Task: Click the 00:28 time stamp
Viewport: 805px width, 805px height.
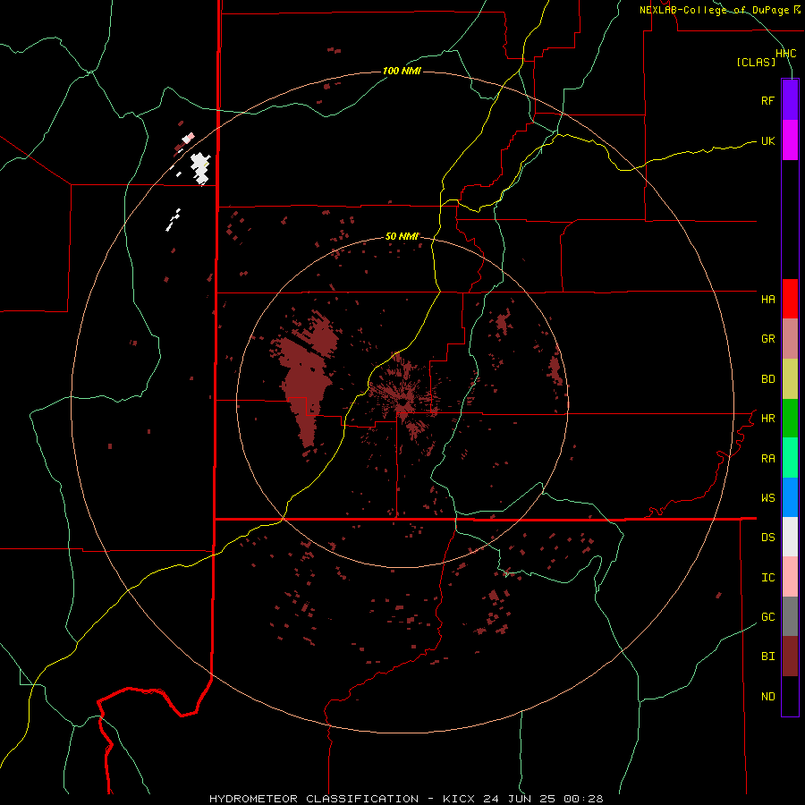Action: tap(582, 799)
